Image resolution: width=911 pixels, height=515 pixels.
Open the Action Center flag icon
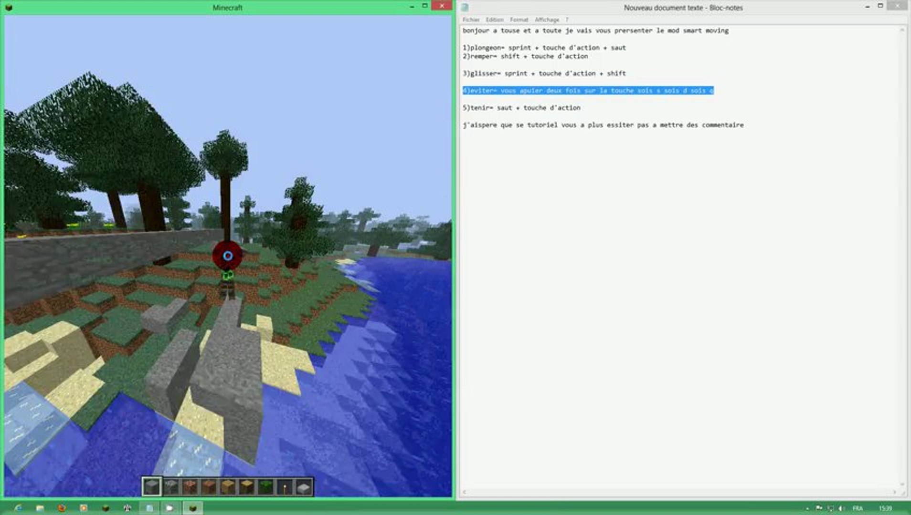click(x=819, y=508)
